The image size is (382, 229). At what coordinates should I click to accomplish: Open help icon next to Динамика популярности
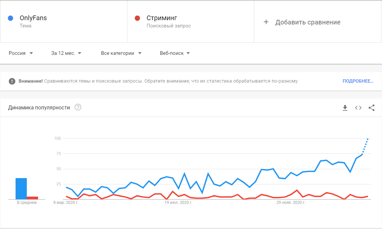78,107
